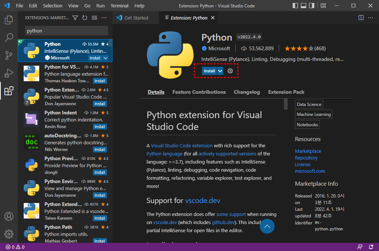Open the Help menu
Screen dimensions: 379x251
139,6
